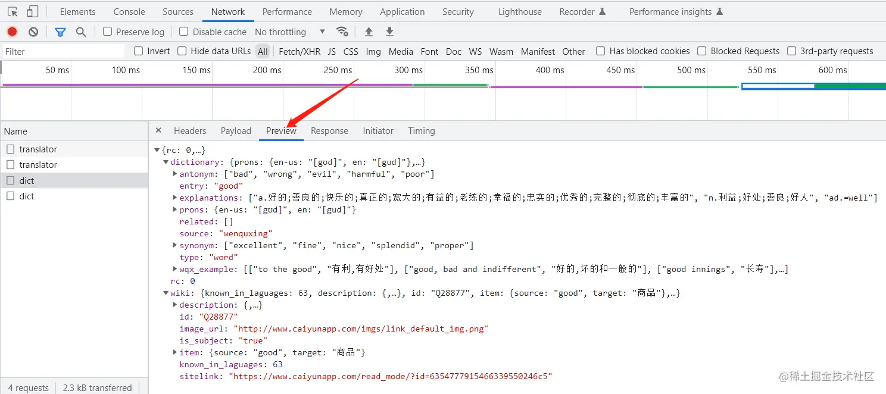Filter requests by Font type
Screen dimensions: 886x394
click(x=429, y=52)
